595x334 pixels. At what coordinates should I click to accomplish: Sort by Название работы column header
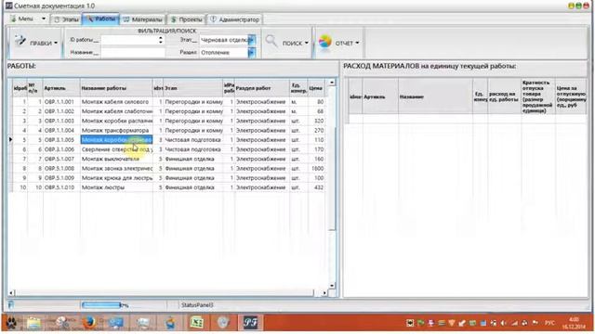point(116,88)
